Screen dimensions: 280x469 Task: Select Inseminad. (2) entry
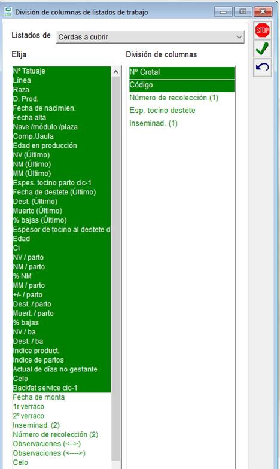[62, 425]
